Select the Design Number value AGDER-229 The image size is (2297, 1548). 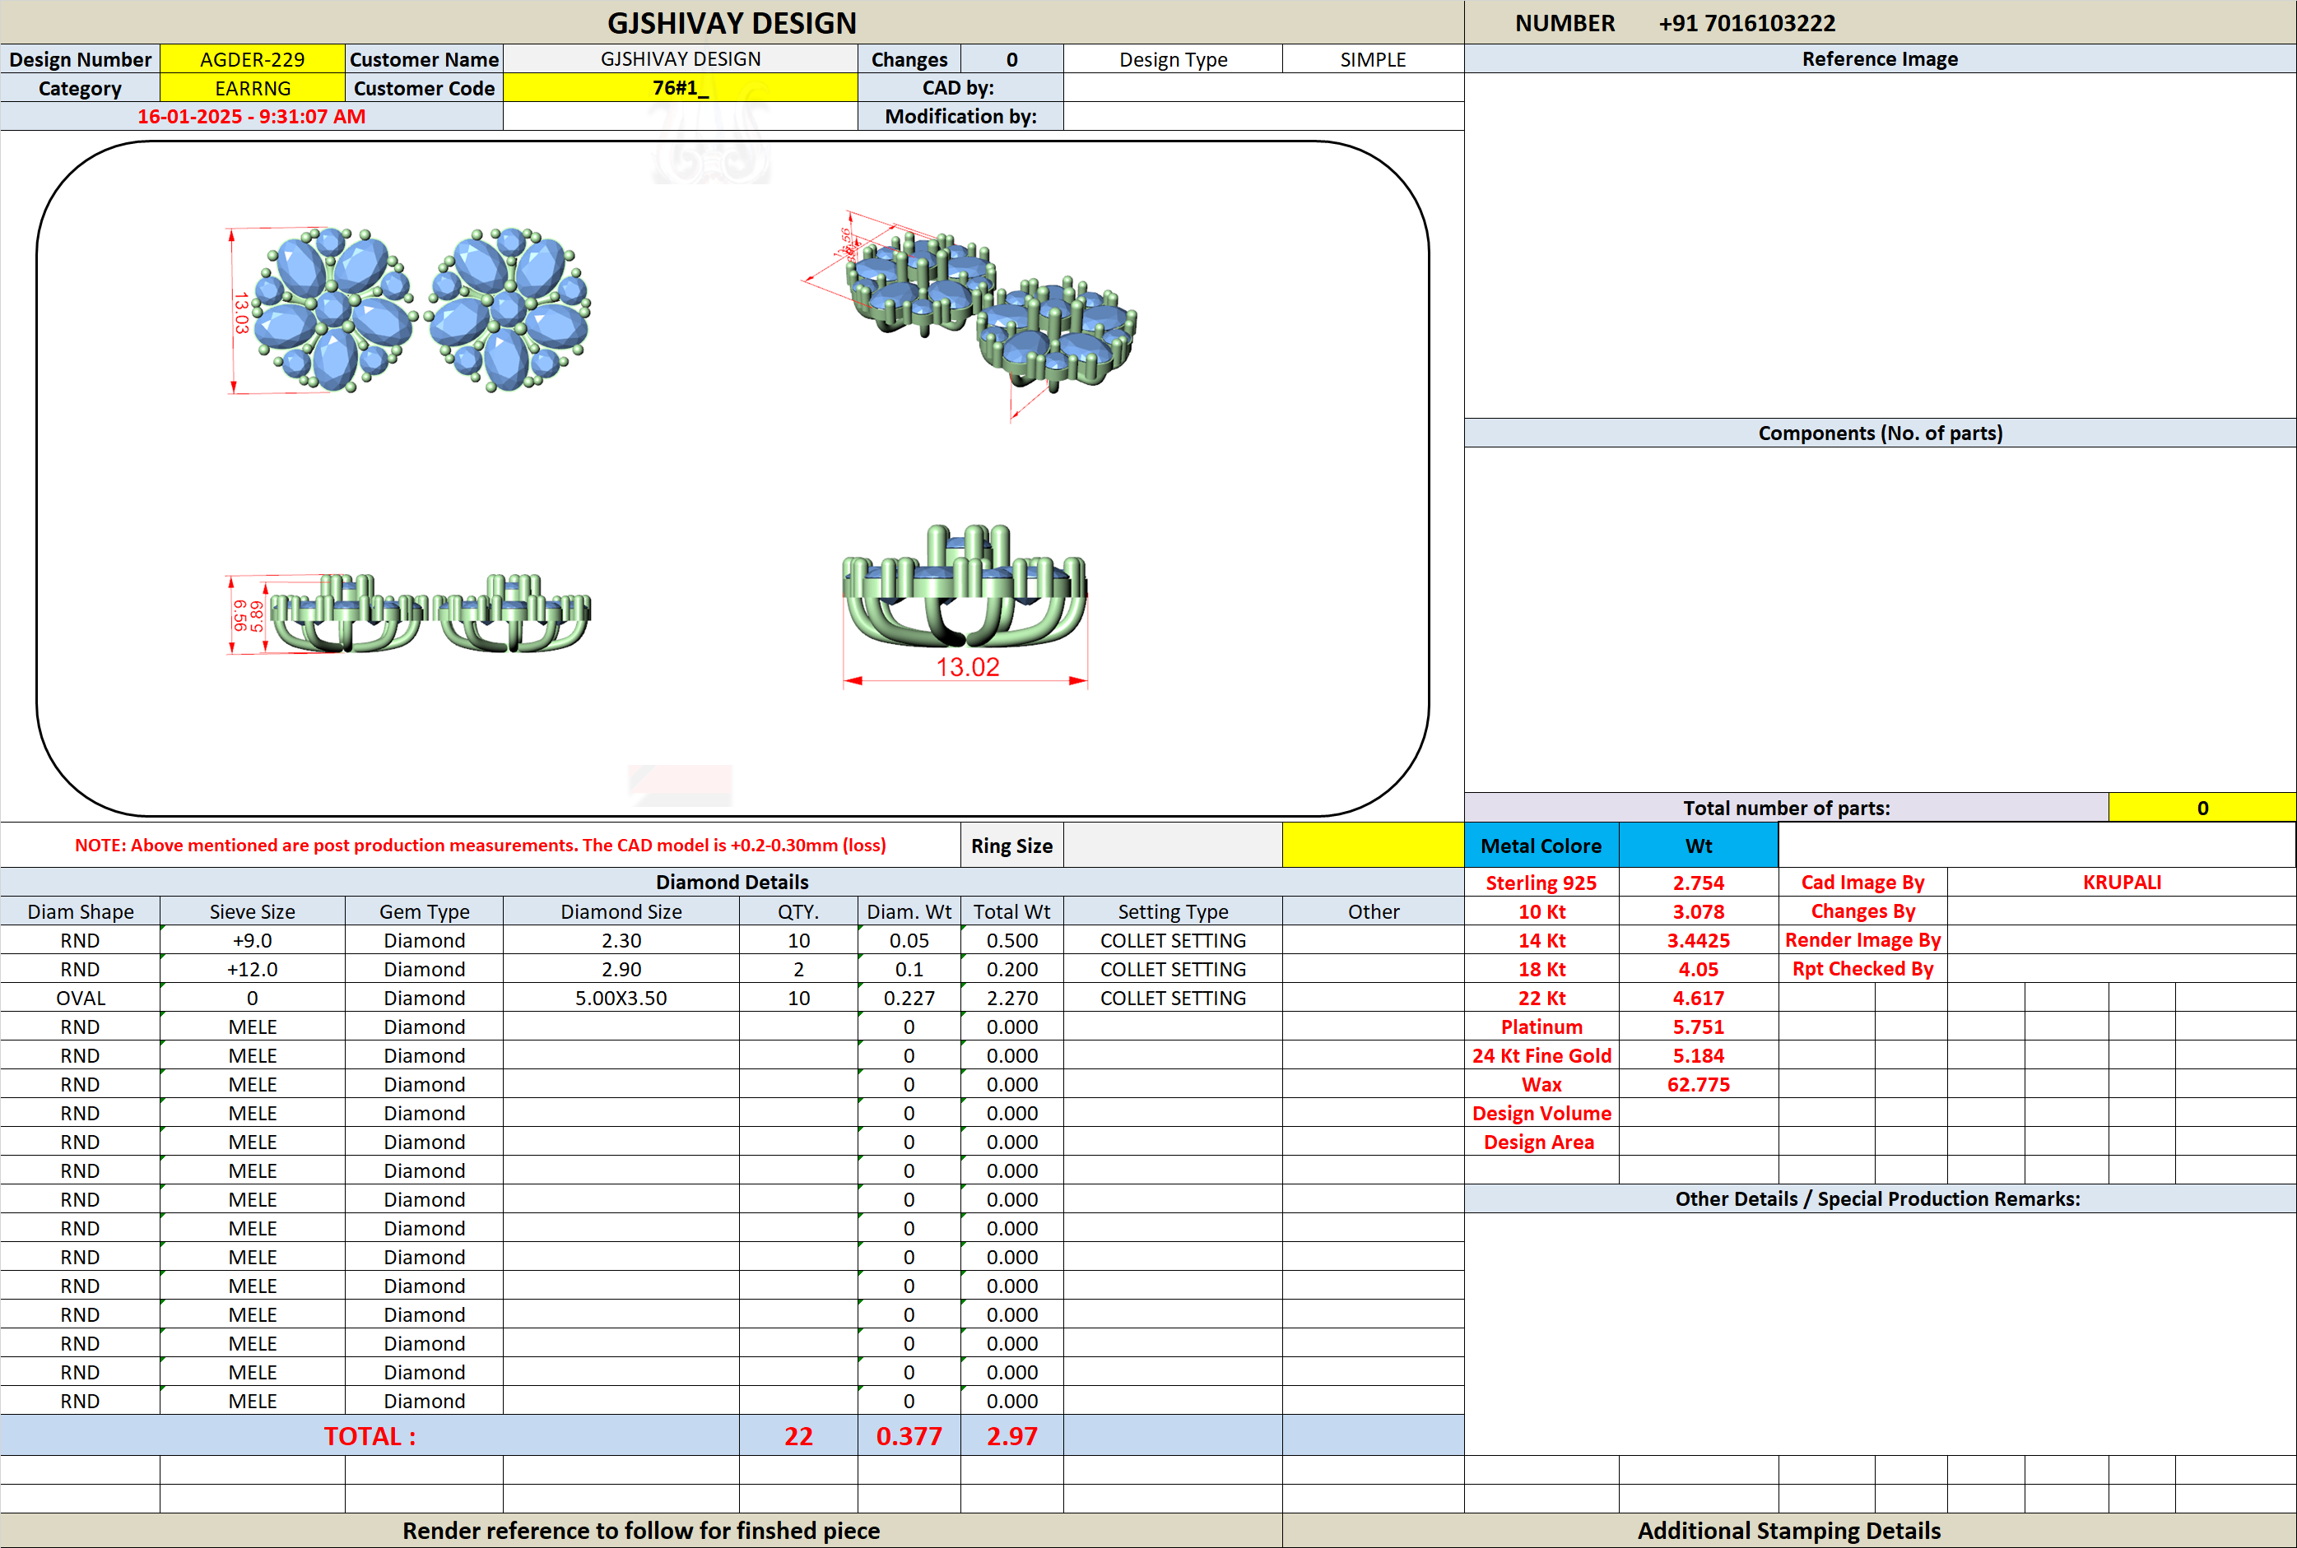pos(252,59)
